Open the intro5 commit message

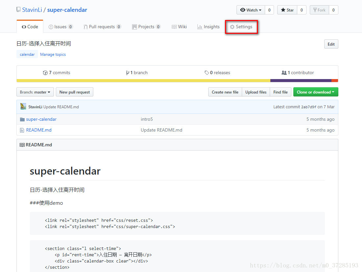(x=147, y=119)
